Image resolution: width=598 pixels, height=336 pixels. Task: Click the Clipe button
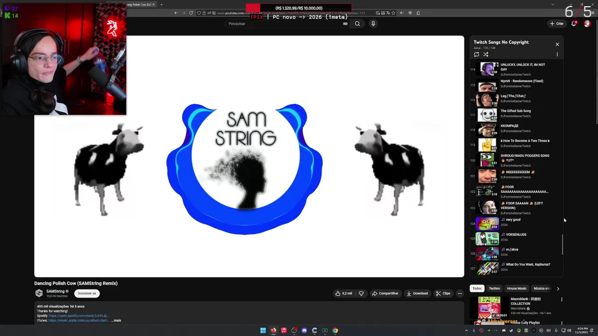coord(443,294)
